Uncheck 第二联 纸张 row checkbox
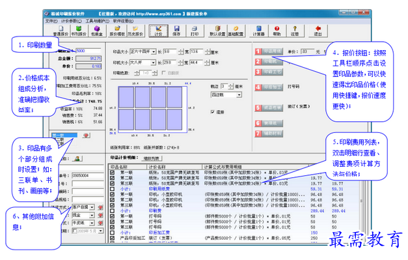Viewport: 408px width, 260px height. tap(112, 178)
